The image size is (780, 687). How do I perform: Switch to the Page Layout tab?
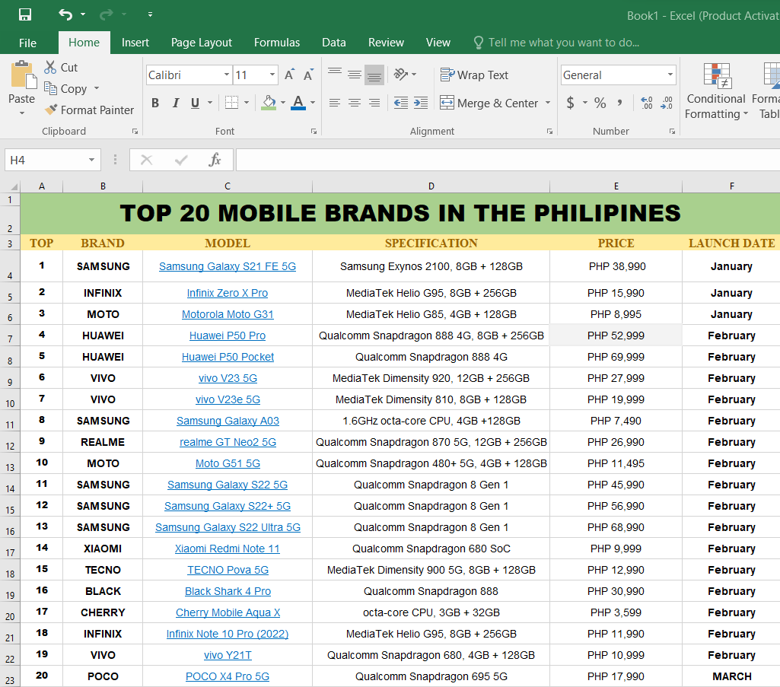click(x=202, y=43)
